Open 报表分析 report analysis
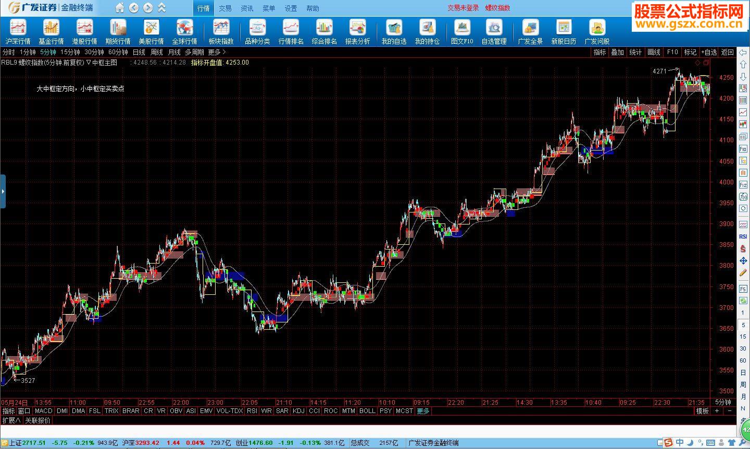This screenshot has height=449, width=750. click(357, 32)
